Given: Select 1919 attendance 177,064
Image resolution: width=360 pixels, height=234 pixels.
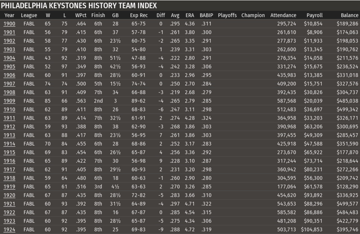Looking at the screenshot, I should point(287,187).
